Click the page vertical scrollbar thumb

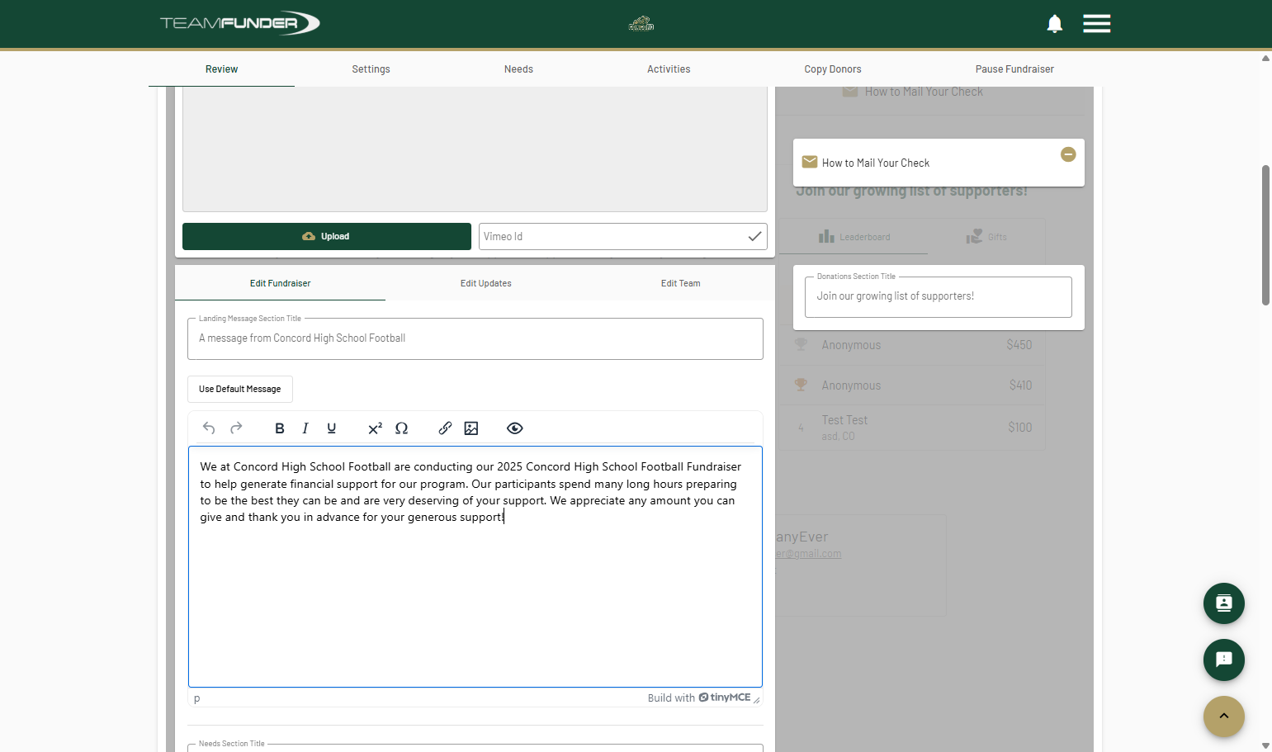click(1265, 235)
